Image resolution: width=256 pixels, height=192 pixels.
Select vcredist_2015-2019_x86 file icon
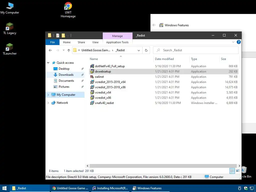92,87
